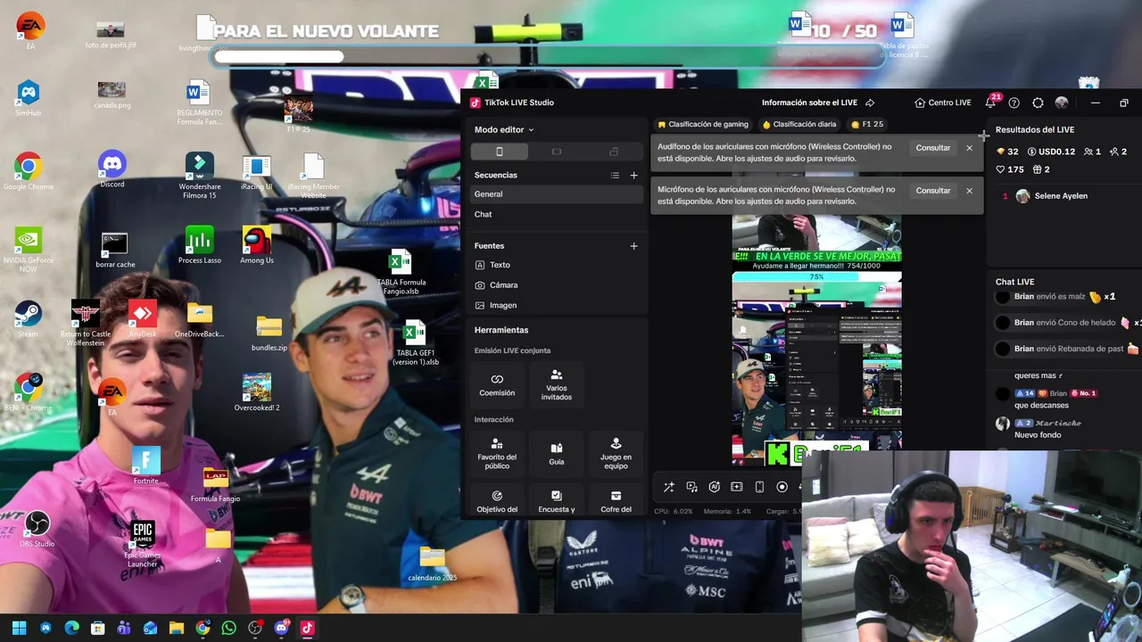Open the F1 25 game tag

(x=867, y=125)
